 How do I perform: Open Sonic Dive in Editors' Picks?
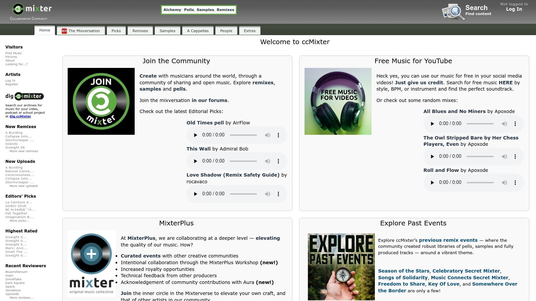(x=16, y=206)
